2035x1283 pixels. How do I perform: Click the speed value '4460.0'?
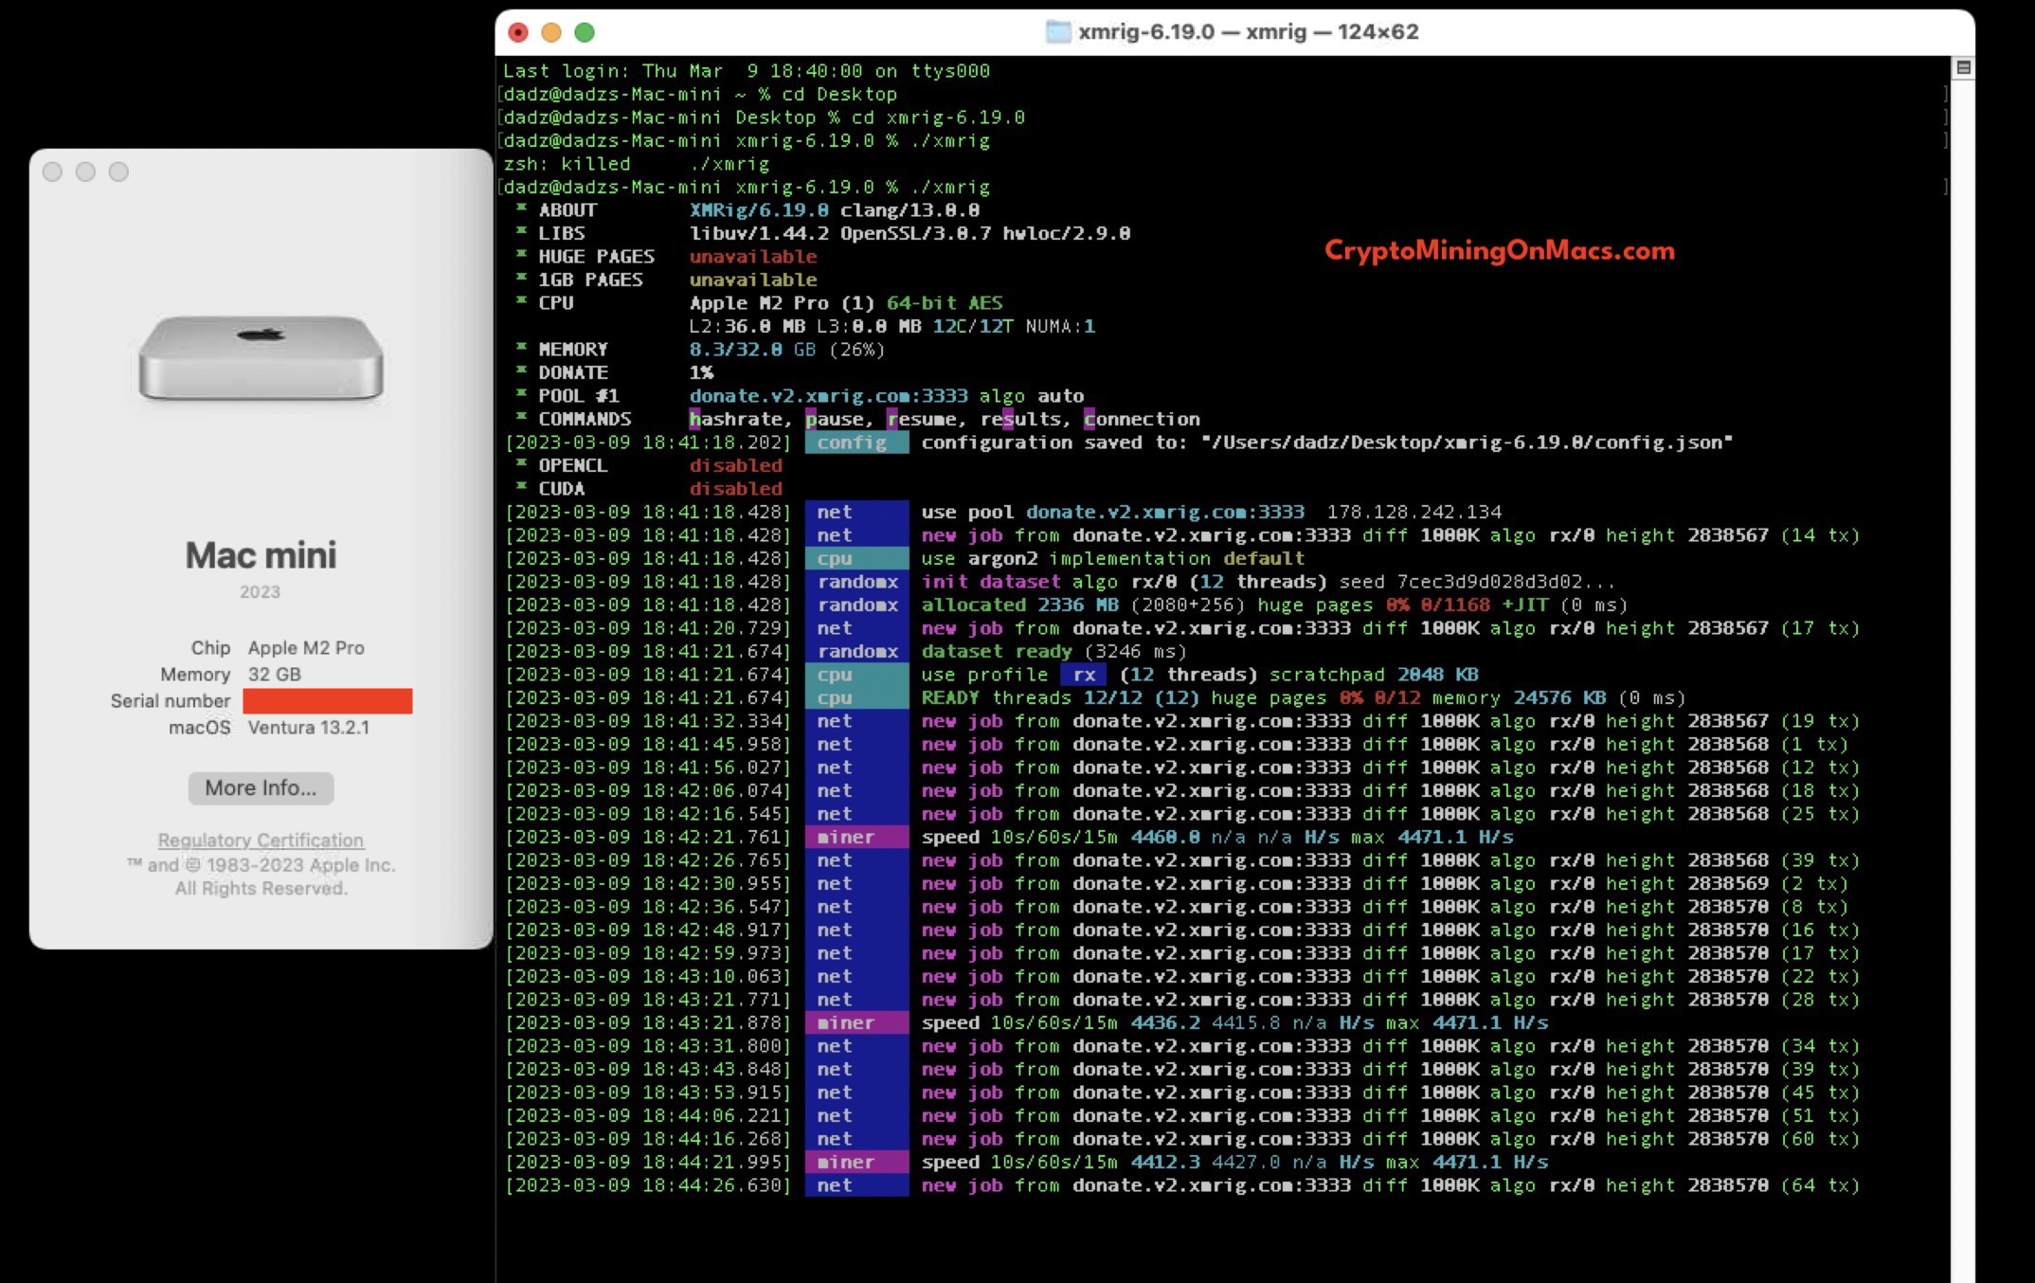pyautogui.click(x=1165, y=838)
